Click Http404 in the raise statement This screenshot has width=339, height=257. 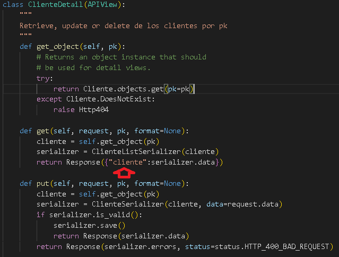94,110
